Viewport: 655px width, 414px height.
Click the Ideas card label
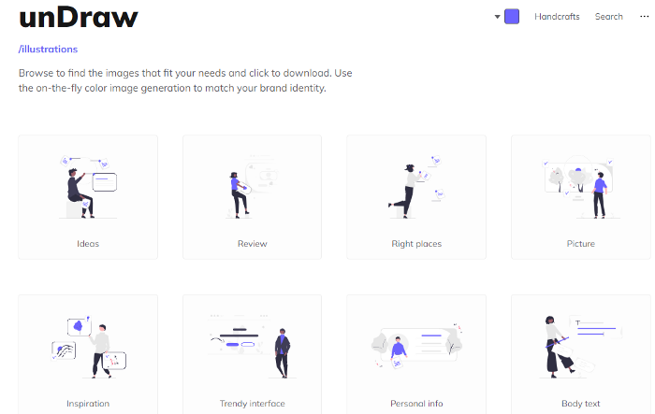[x=88, y=244]
